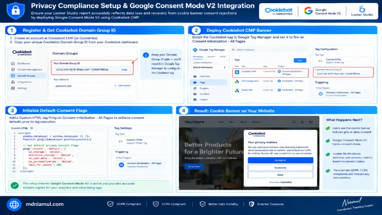Image resolution: width=382 pixels, height=215 pixels.
Task: Click Customize on the cookie banner
Action: point(281,168)
